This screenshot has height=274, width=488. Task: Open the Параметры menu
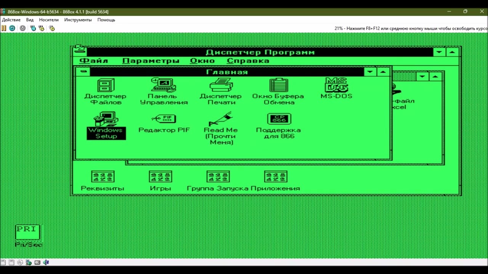tap(151, 61)
